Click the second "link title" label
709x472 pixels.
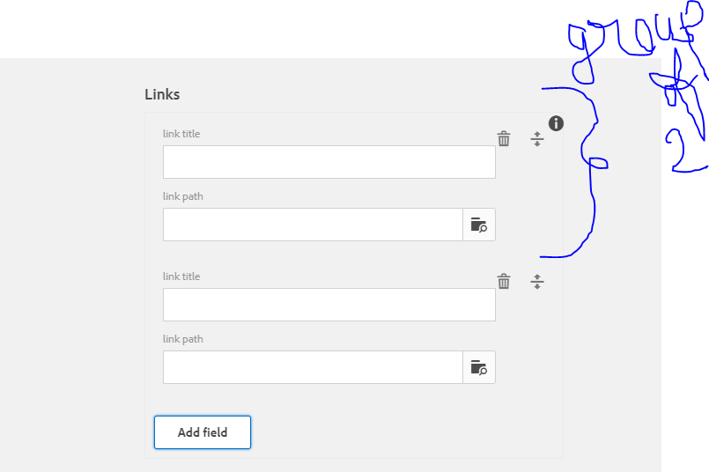(x=181, y=277)
